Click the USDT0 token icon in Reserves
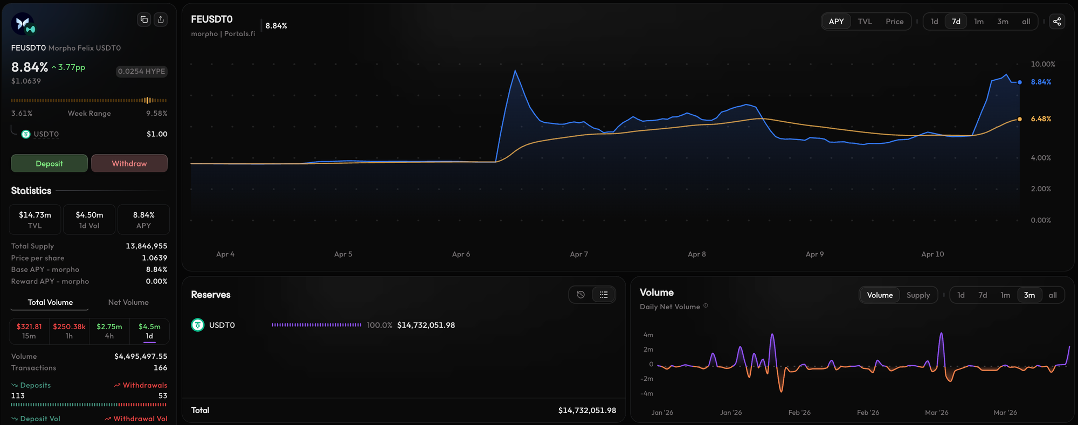This screenshot has width=1078, height=425. (x=198, y=325)
